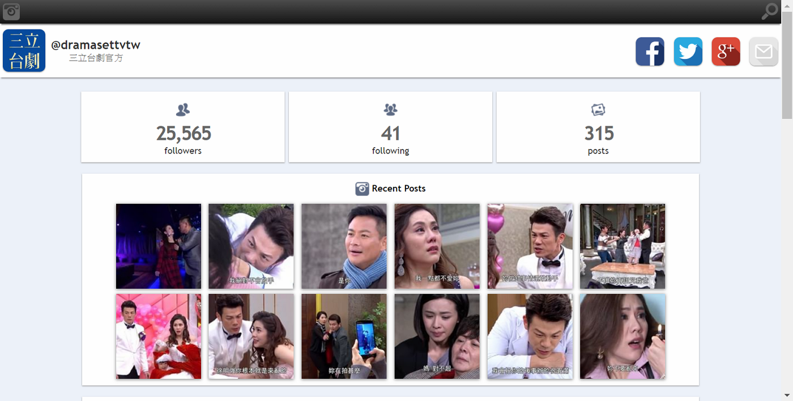Open first-row post of man beside purple balloons
This screenshot has width=793, height=401.
click(x=530, y=246)
